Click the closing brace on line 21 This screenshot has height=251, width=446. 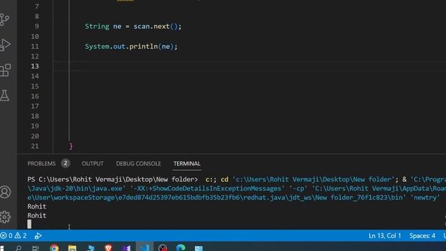click(x=71, y=146)
